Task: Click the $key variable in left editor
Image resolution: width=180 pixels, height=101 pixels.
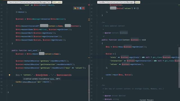Action: (x=18, y=75)
